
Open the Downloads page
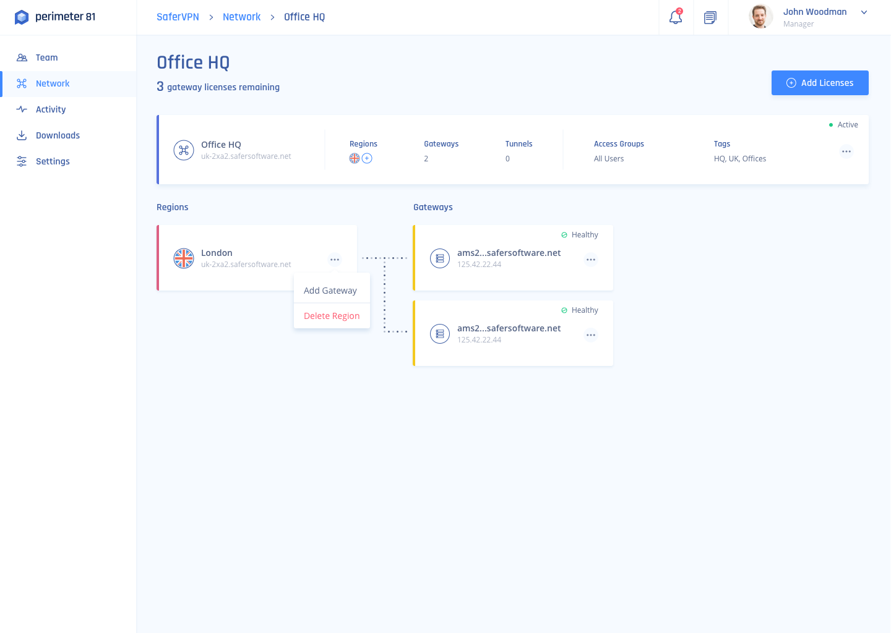pyautogui.click(x=68, y=135)
